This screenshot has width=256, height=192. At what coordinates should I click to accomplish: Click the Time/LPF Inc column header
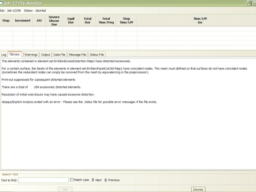click(x=200, y=20)
